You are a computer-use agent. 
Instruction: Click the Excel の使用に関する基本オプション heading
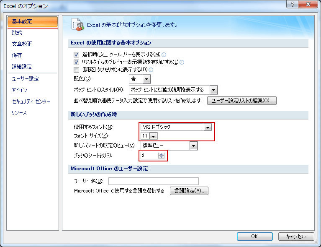[111, 43]
